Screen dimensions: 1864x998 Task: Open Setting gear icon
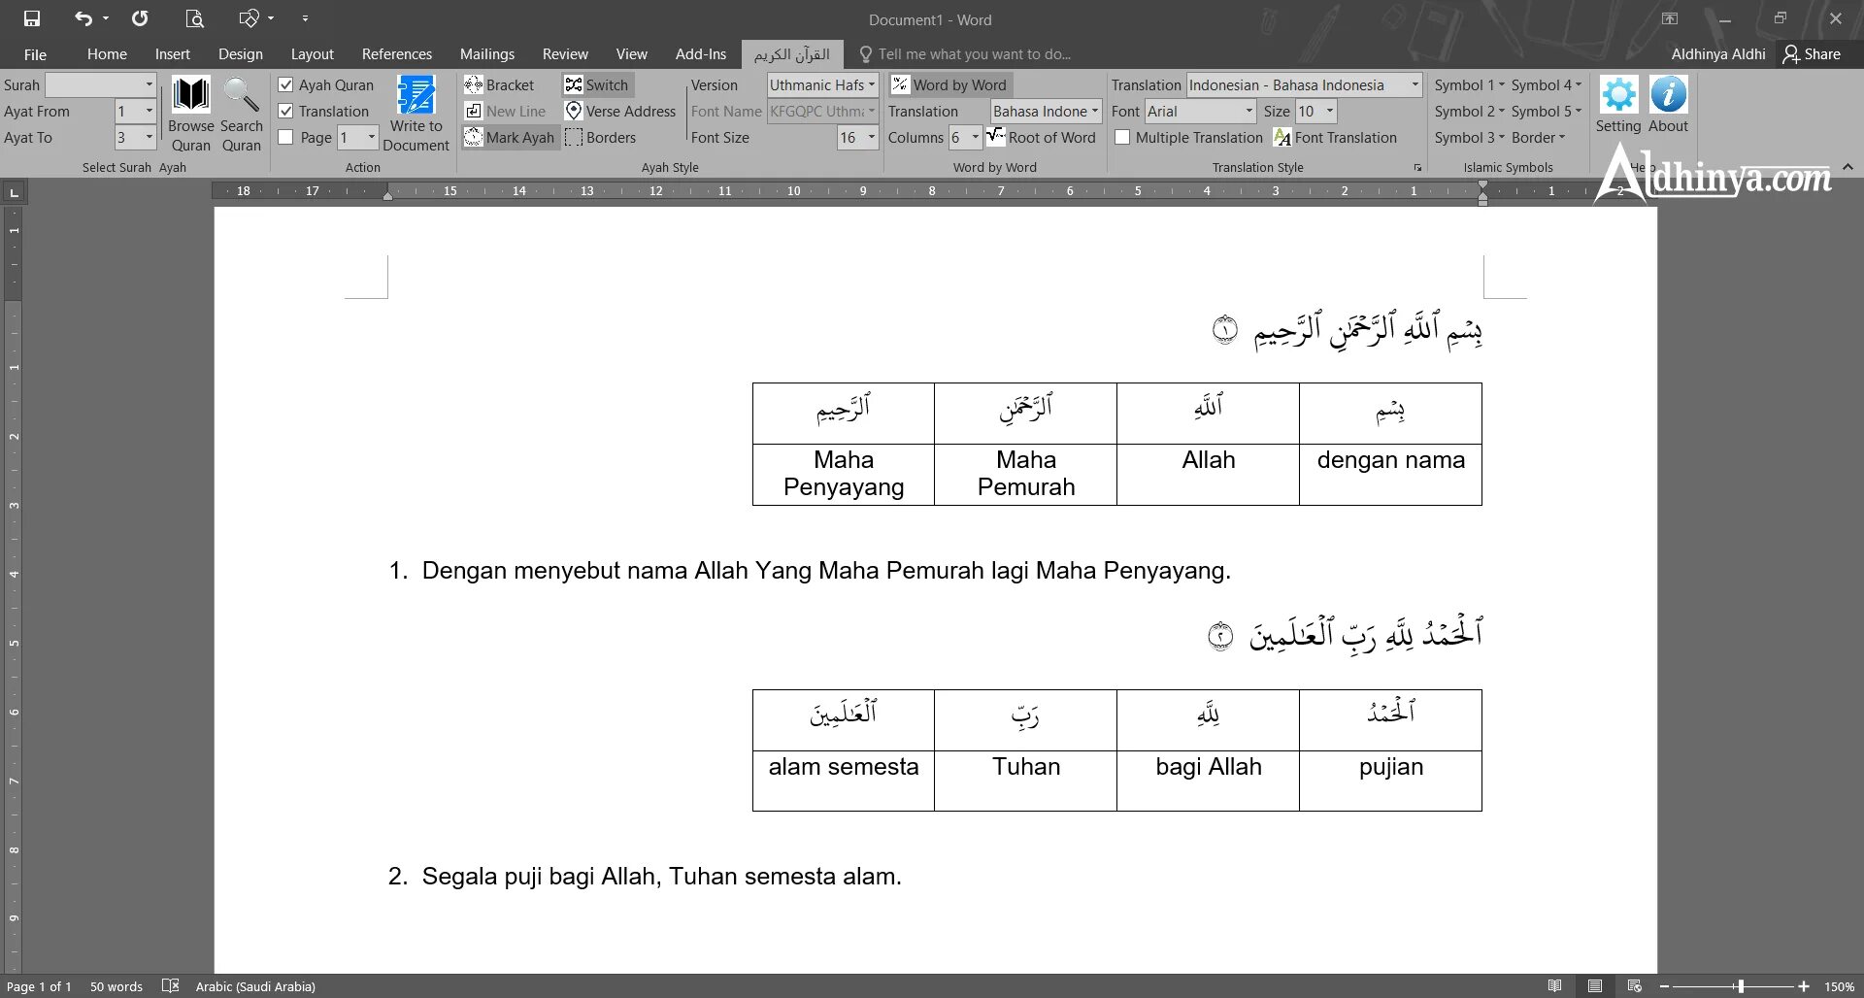[1618, 95]
